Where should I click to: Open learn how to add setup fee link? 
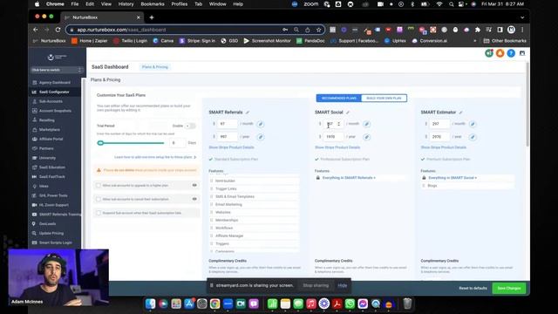pyautogui.click(x=155, y=157)
